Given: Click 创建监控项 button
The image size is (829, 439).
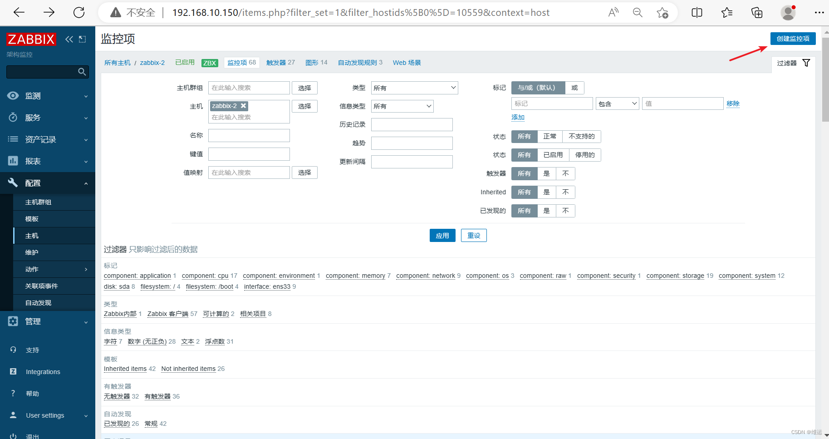Looking at the screenshot, I should pyautogui.click(x=793, y=39).
